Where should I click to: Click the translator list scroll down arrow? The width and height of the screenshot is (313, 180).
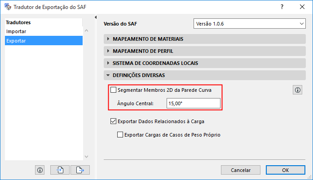(x=86, y=157)
